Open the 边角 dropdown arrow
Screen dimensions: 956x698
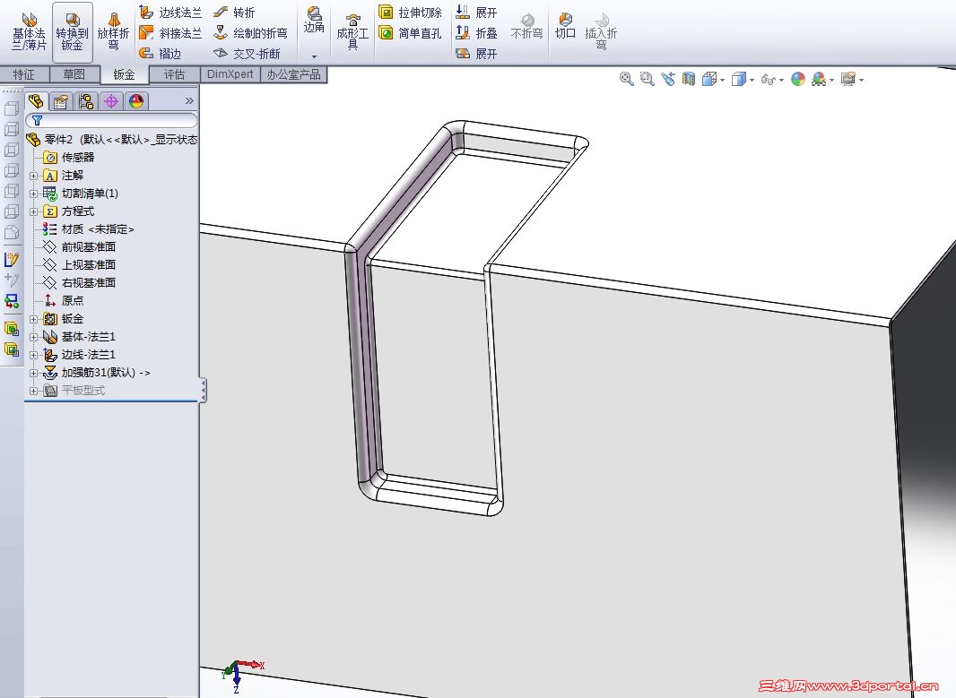314,56
